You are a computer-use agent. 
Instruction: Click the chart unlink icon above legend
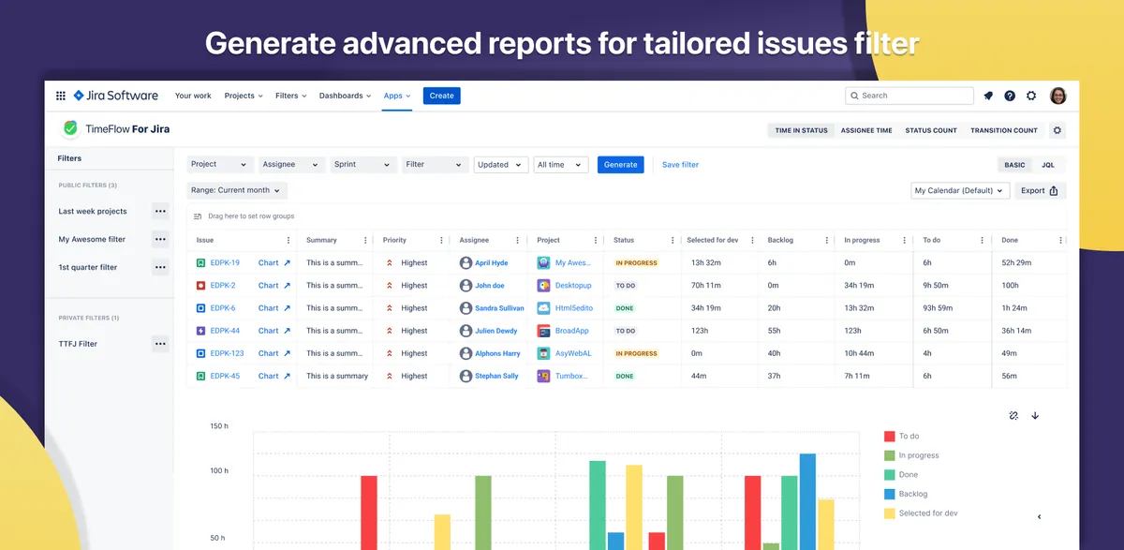(1013, 415)
